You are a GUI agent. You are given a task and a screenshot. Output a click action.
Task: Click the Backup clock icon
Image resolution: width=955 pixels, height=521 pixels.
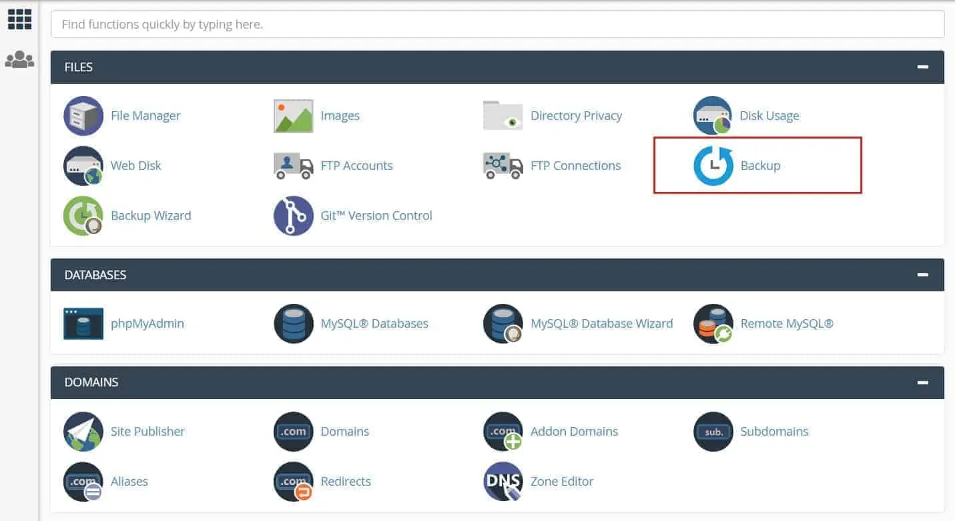pos(713,166)
